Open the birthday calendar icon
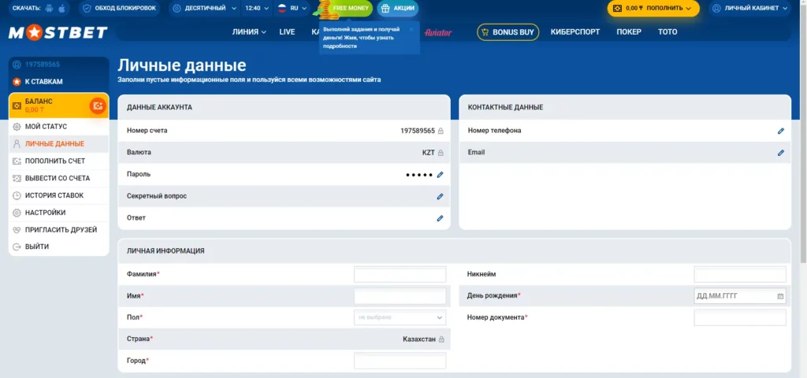The width and height of the screenshot is (807, 378). pos(780,296)
